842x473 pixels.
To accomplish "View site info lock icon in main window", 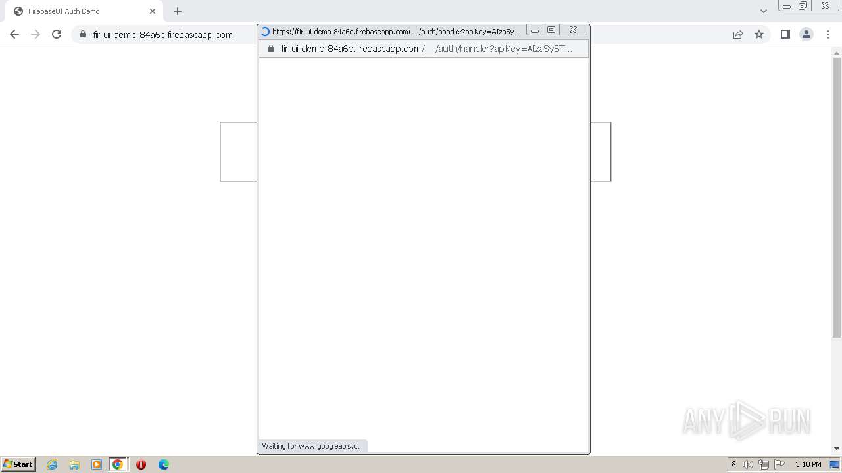I will pos(83,34).
